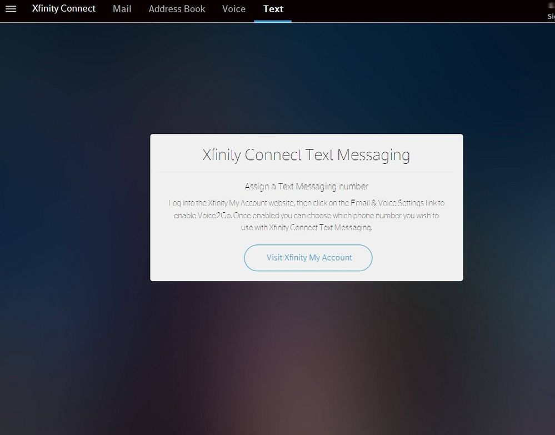Click the partially visible Sign out link

pyautogui.click(x=551, y=16)
